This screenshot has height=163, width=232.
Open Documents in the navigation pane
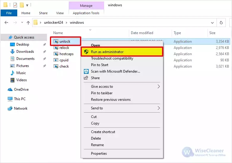point(25,58)
